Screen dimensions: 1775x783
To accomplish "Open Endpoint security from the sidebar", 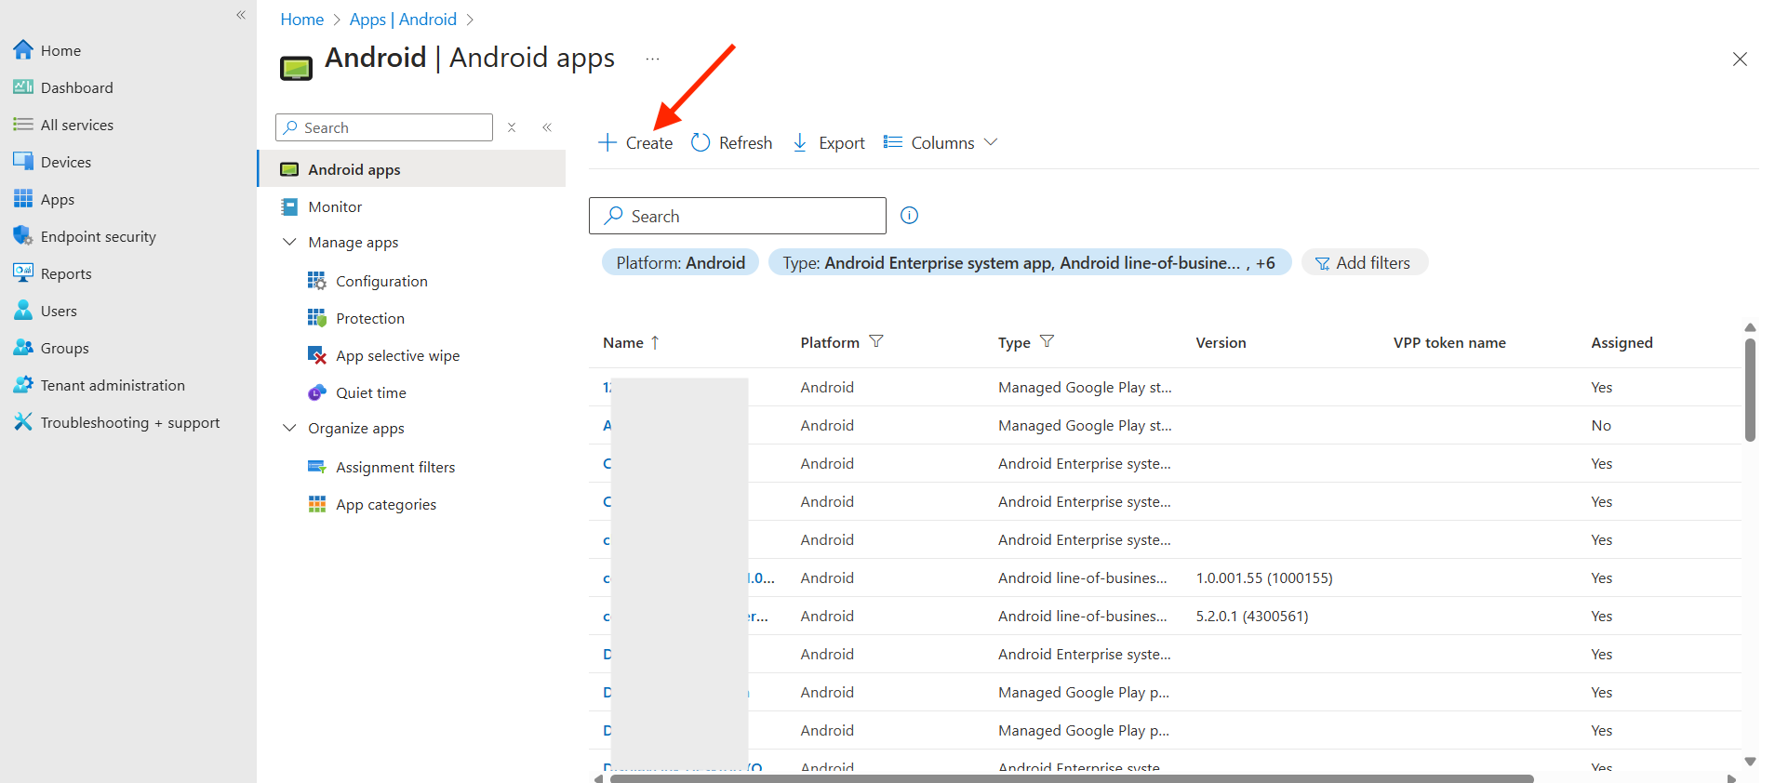I will (98, 236).
